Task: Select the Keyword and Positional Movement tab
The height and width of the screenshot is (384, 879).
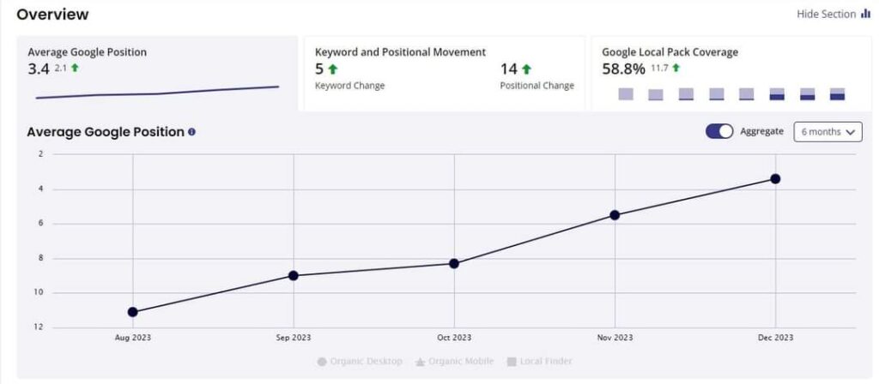Action: 444,73
